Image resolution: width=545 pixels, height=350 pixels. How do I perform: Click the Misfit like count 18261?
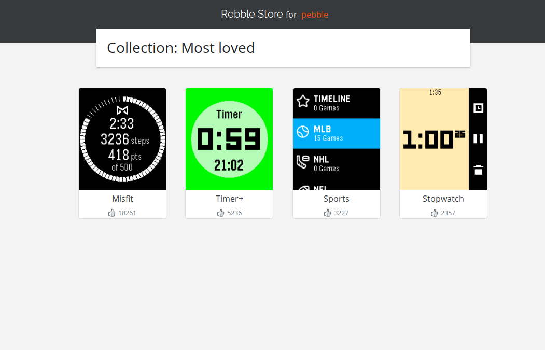[x=127, y=213]
